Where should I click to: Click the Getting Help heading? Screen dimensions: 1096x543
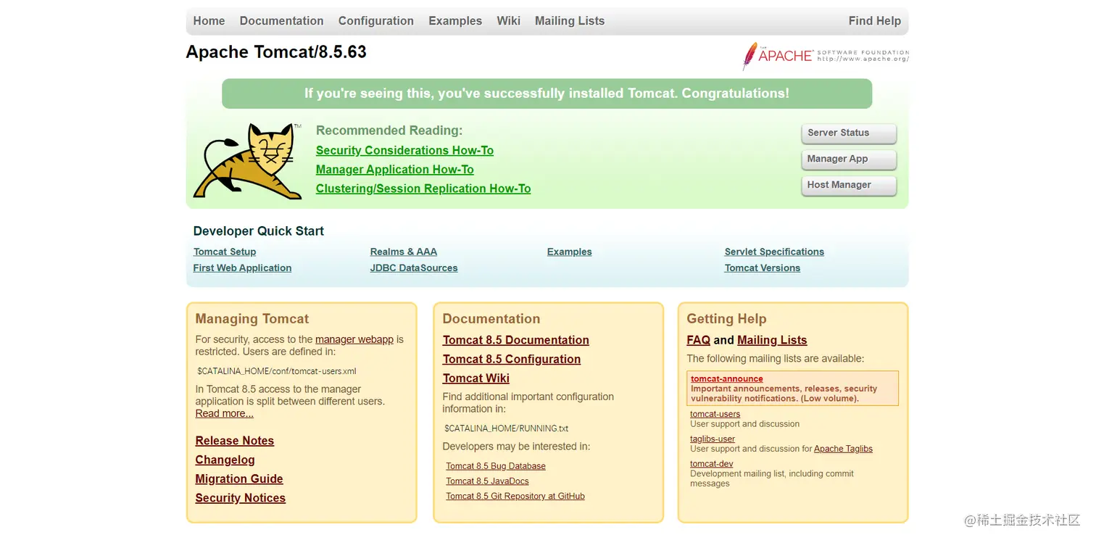pos(726,319)
